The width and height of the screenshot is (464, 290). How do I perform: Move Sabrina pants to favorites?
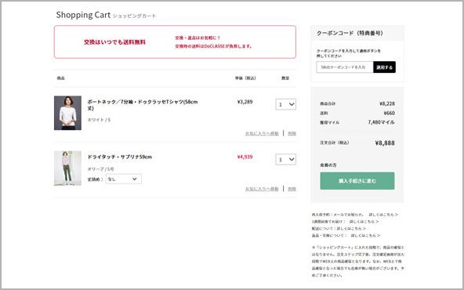pyautogui.click(x=262, y=189)
